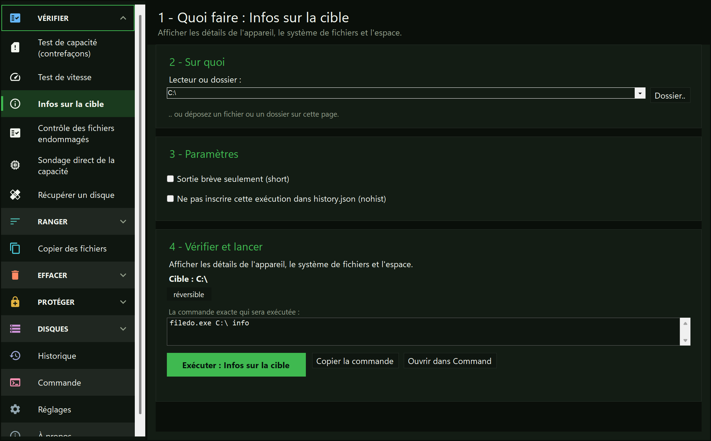
Task: Click the orange trash icon for EFFACER
Action: [x=15, y=275]
